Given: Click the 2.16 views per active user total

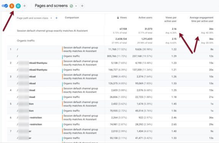Looking at the screenshot, I should (174, 29).
